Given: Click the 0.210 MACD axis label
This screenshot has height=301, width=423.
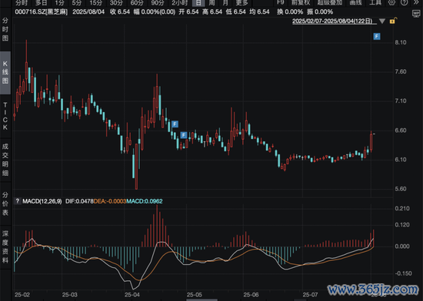Looking at the screenshot, I should pos(402,208).
